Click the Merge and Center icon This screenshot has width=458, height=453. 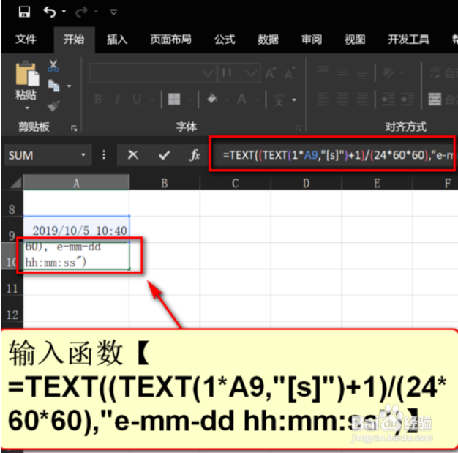pos(435,100)
